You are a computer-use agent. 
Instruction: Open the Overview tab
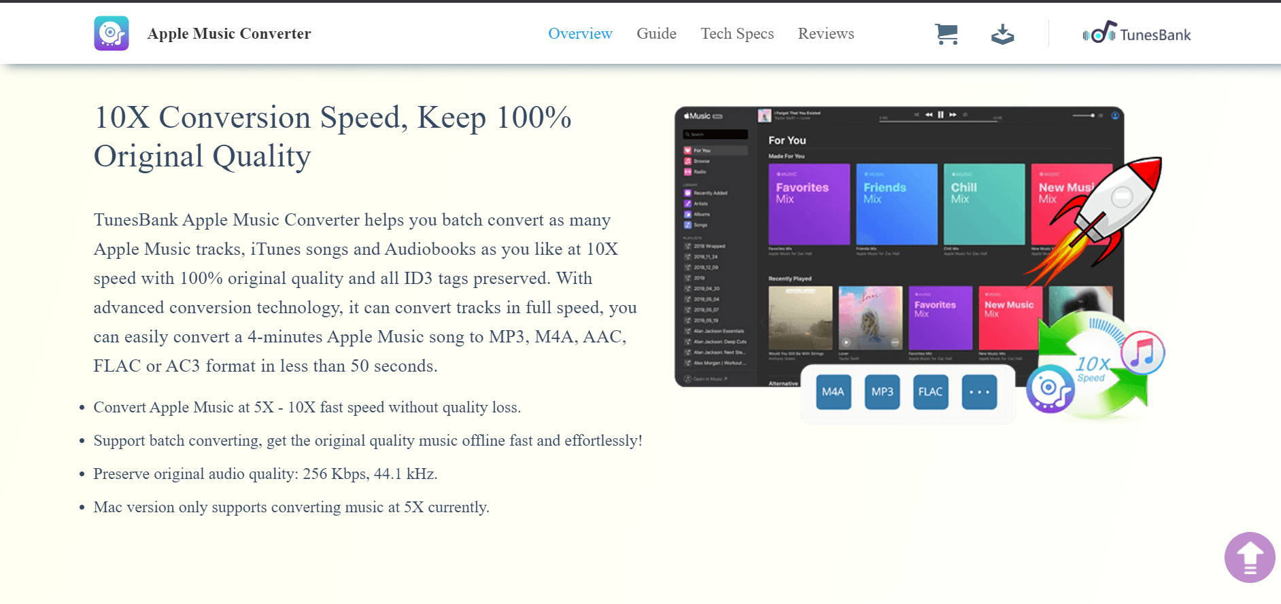[580, 33]
